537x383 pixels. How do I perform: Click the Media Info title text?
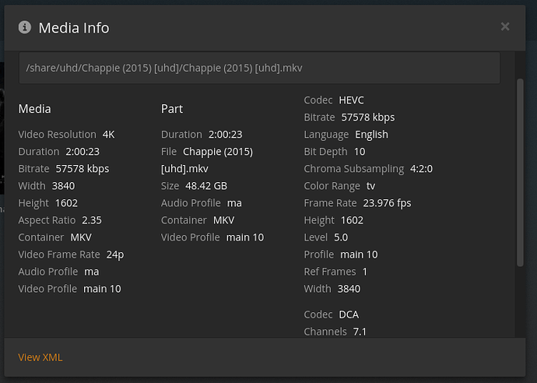(x=74, y=28)
